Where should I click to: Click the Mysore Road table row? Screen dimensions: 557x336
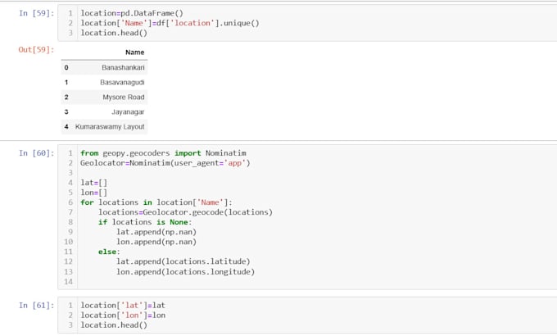pyautogui.click(x=105, y=97)
